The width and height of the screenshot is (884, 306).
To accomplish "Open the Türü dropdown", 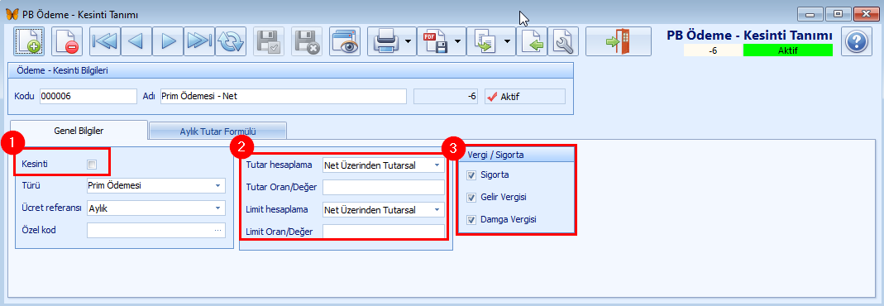I will (x=218, y=185).
